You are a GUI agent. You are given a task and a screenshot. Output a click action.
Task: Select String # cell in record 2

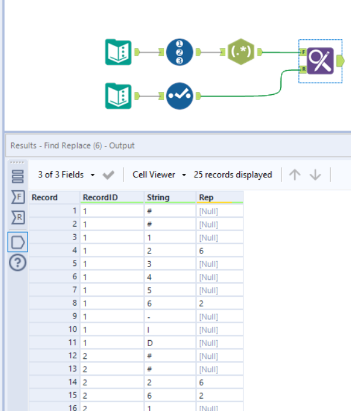[170, 224]
